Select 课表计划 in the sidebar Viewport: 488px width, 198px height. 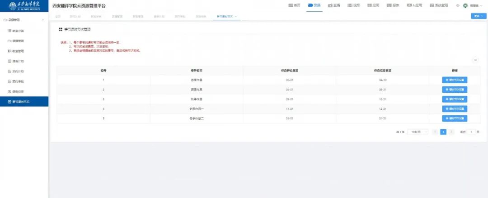(x=18, y=61)
